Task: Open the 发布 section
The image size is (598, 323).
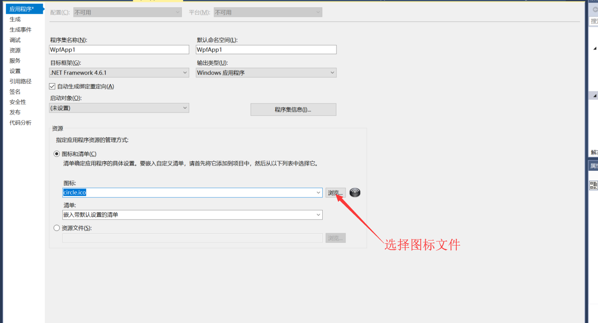Action: 14,112
